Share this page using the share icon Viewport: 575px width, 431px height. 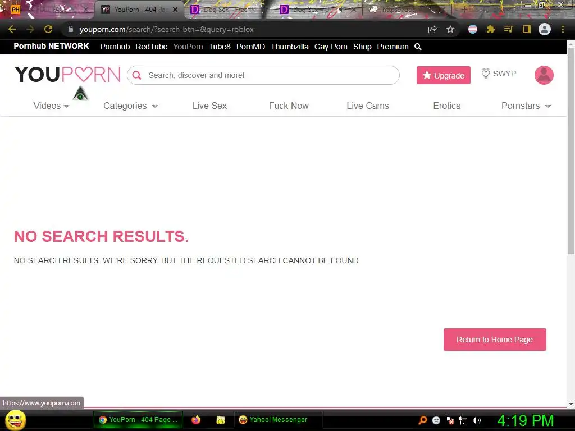click(432, 29)
